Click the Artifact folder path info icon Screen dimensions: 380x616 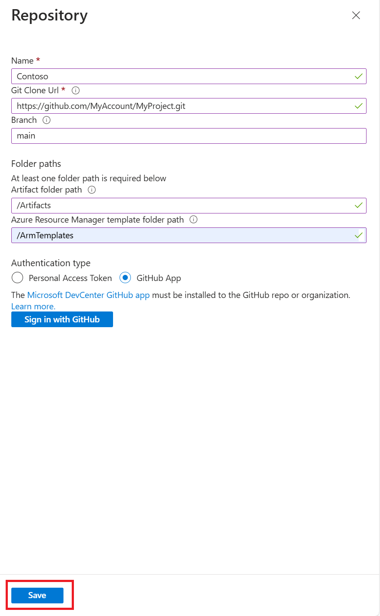[x=92, y=190]
